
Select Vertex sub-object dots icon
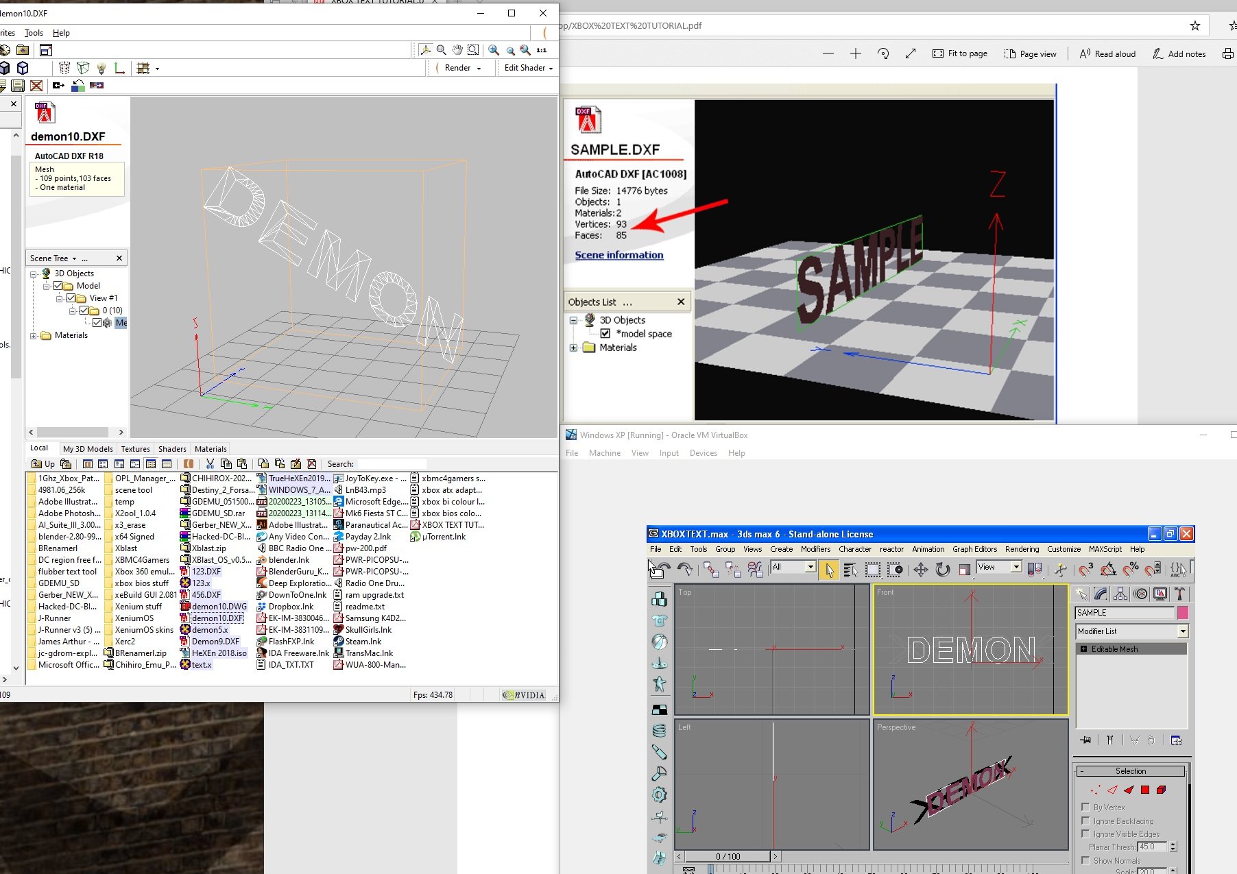pyautogui.click(x=1095, y=790)
